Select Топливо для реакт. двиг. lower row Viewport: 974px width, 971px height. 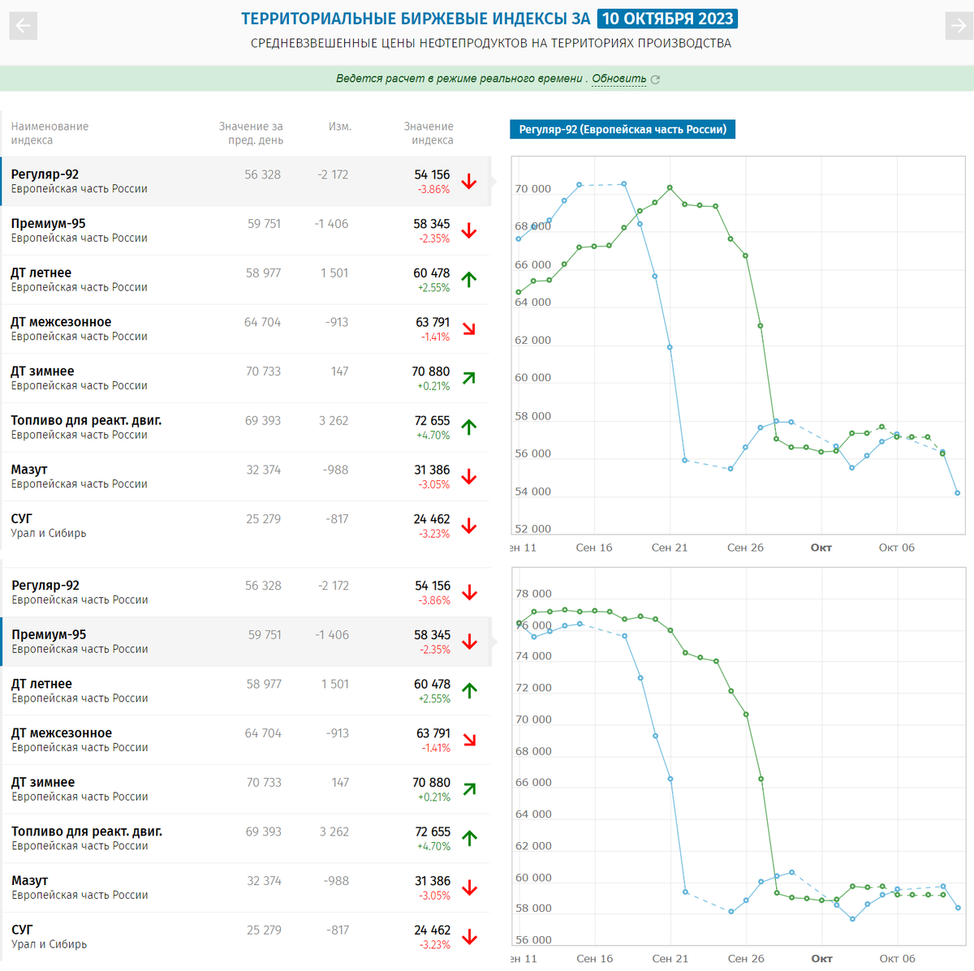click(x=246, y=839)
